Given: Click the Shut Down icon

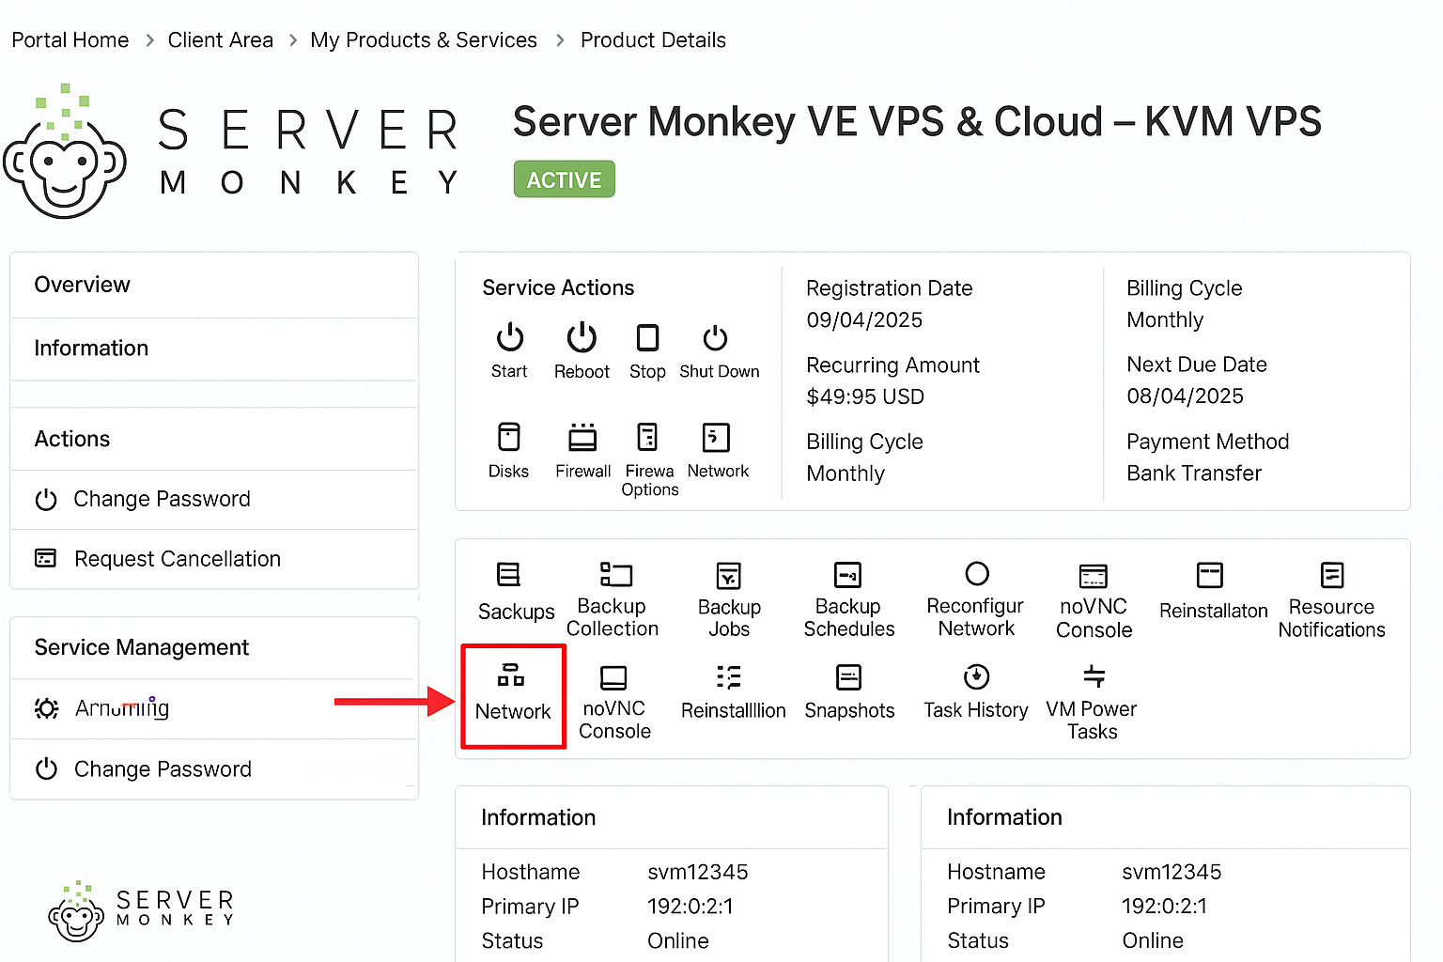Looking at the screenshot, I should tap(715, 338).
